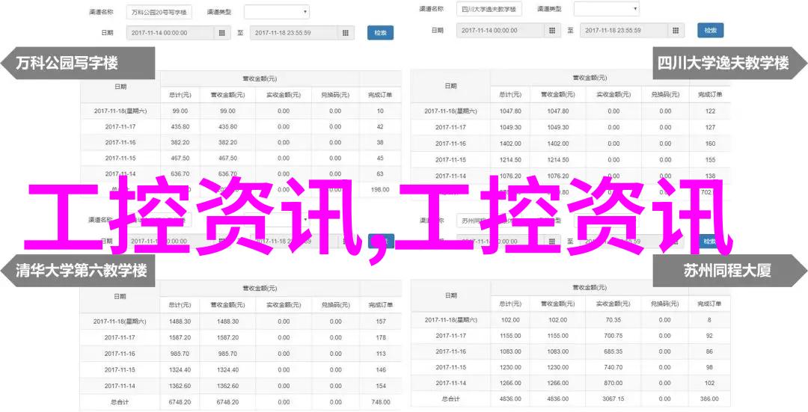Image resolution: width=808 pixels, height=412 pixels.
Task: Open start-date calendar icon in 四川大学逸夫教学楼 panel
Action: [x=552, y=31]
